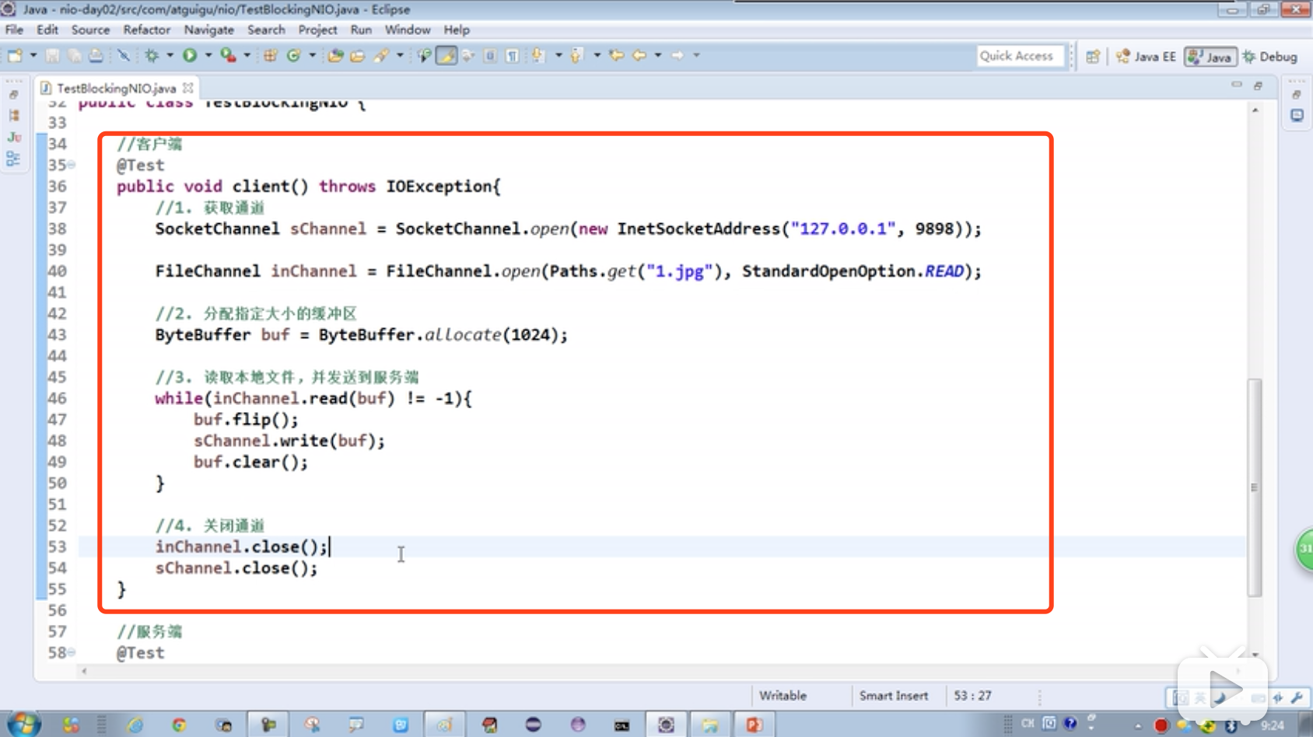This screenshot has height=737, width=1313.
Task: Toggle Block Selection Mode
Action: click(x=490, y=55)
